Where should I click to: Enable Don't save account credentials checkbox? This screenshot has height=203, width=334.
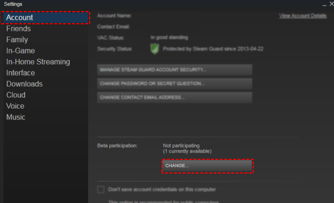101,189
